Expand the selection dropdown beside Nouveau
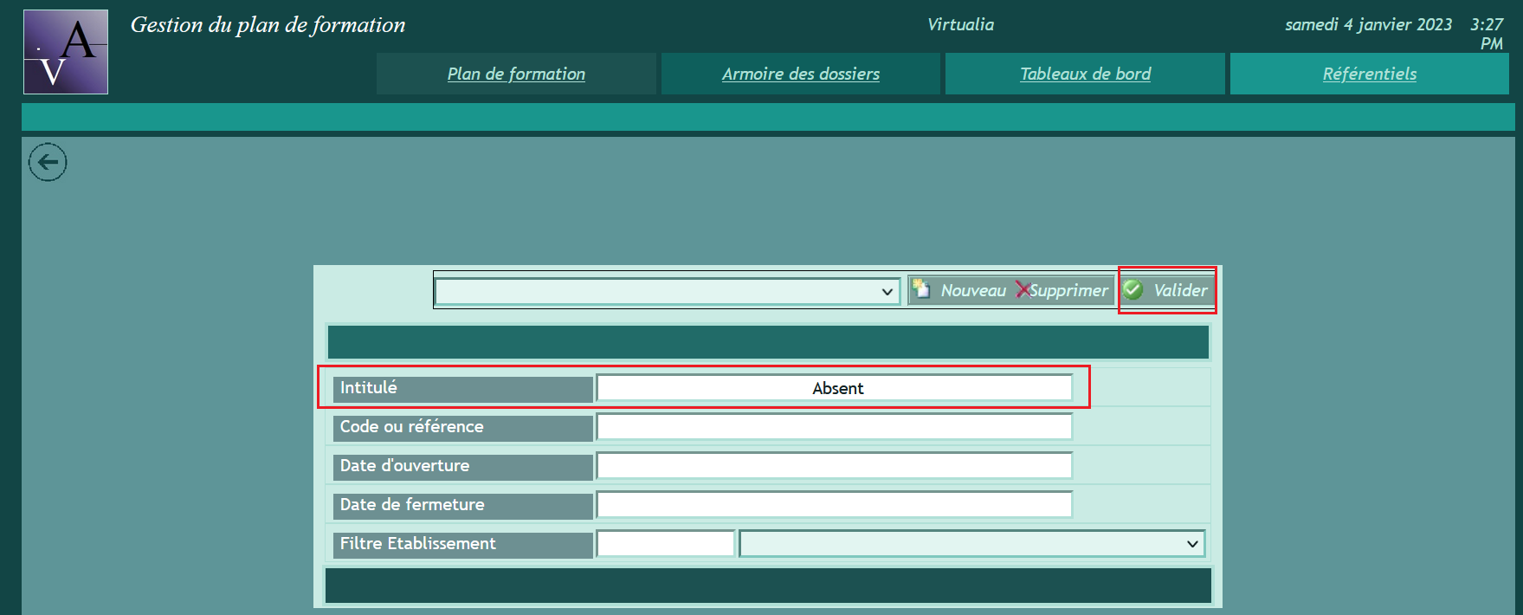Viewport: 1523px width, 615px height. (x=667, y=292)
